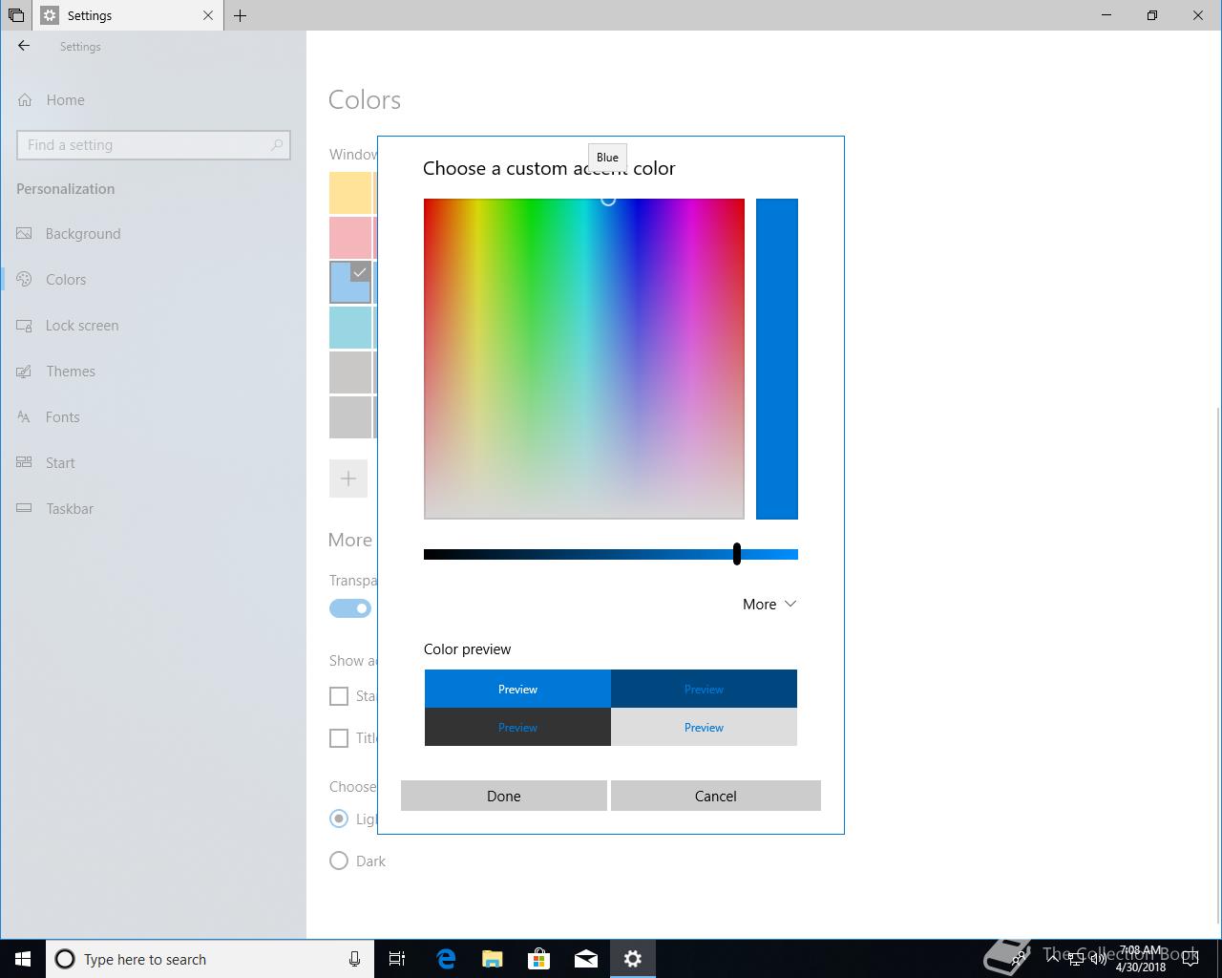
Task: Click the Background picture icon
Action: (x=25, y=234)
